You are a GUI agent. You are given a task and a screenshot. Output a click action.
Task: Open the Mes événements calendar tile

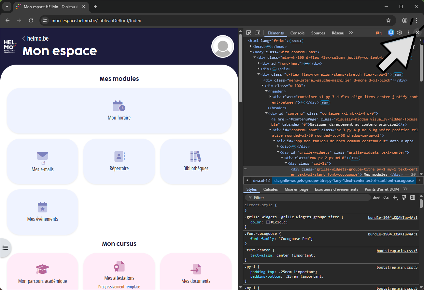(43, 212)
